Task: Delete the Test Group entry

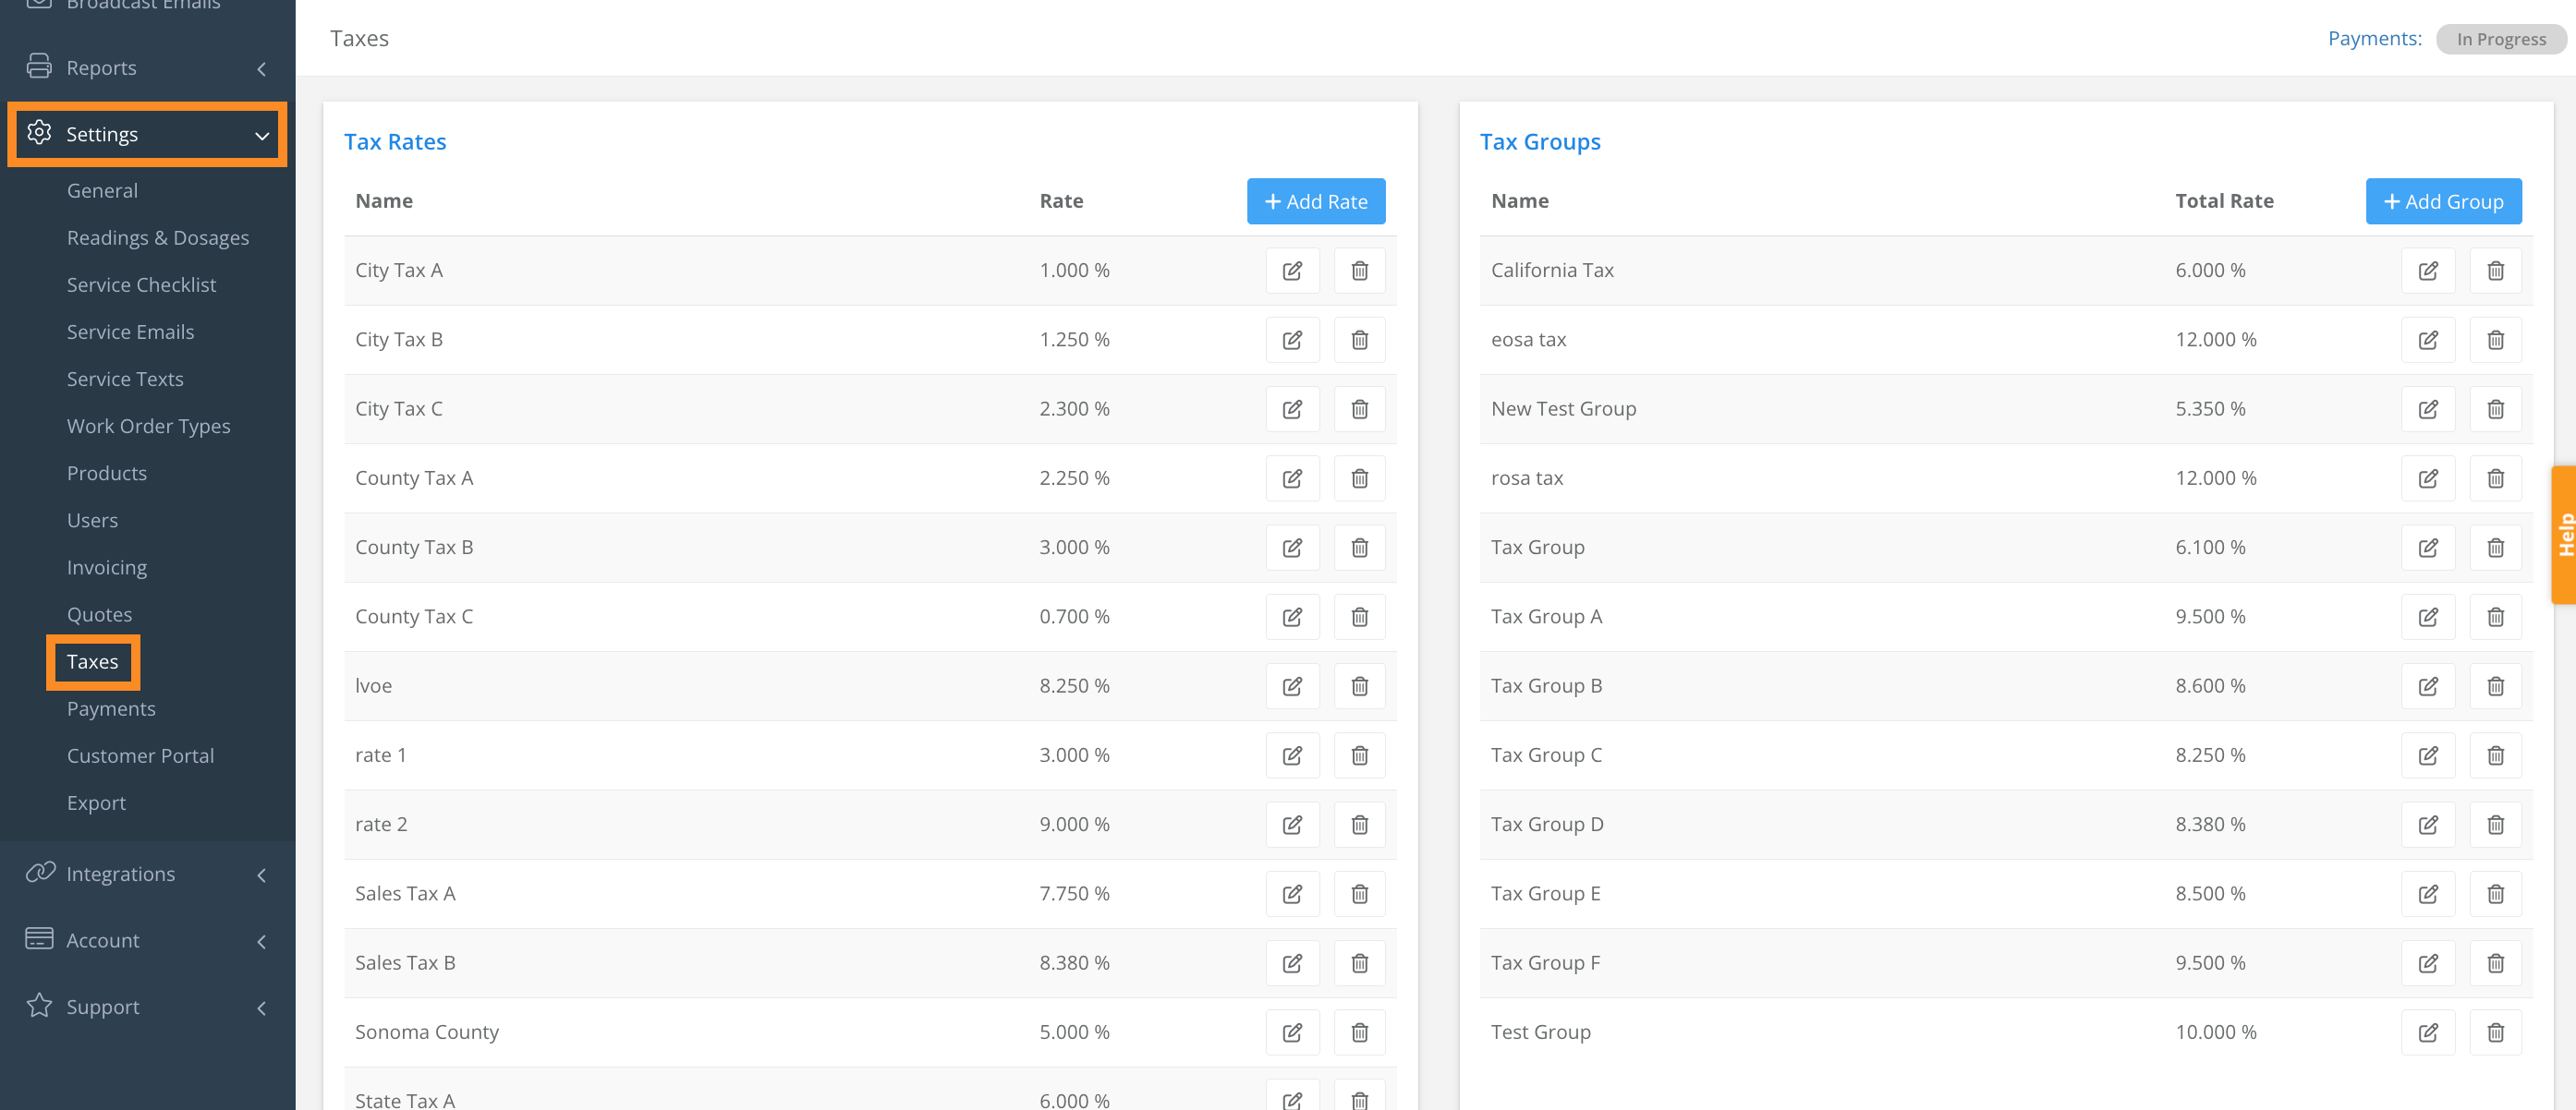Action: point(2495,1032)
